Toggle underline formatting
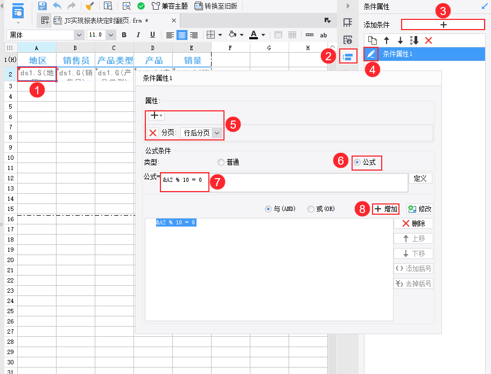 152,35
